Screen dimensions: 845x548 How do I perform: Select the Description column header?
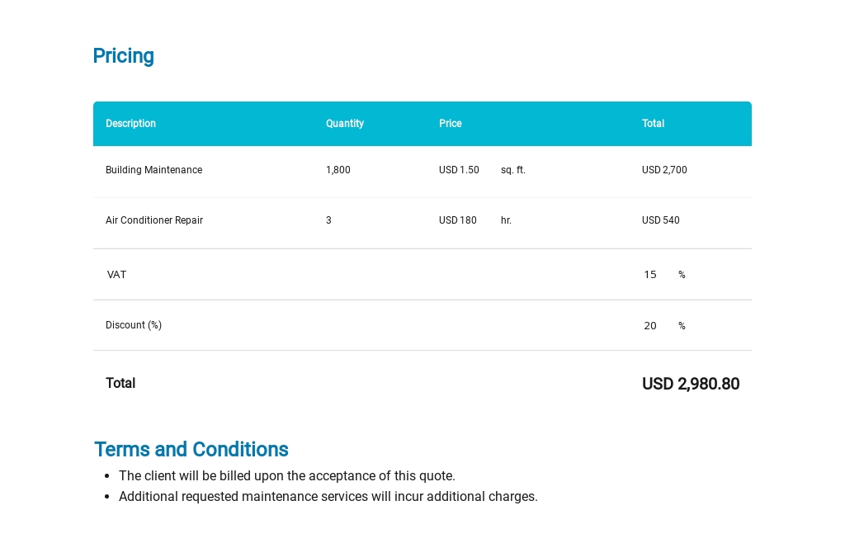130,124
